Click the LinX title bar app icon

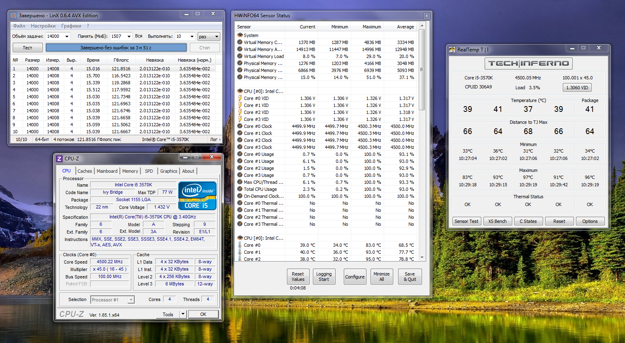pyautogui.click(x=13, y=16)
